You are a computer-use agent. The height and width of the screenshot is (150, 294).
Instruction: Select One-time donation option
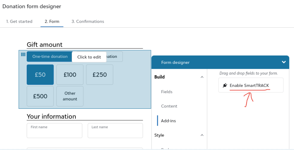coord(50,57)
